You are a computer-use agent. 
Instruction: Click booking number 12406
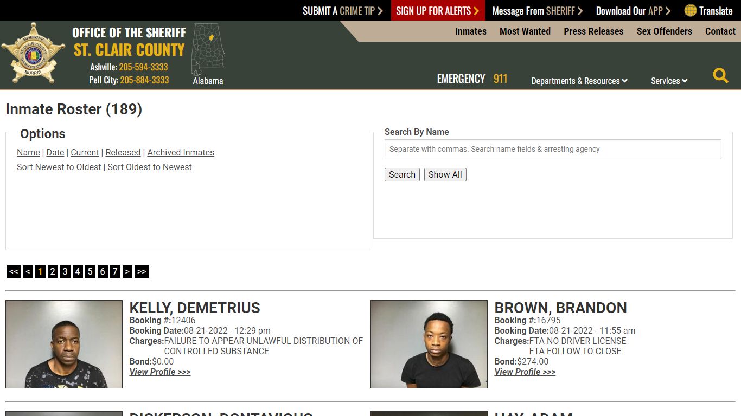click(x=183, y=321)
